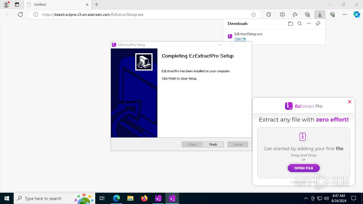The image size is (363, 204).
Task: Show hidden system tray icons
Action: [306, 198]
